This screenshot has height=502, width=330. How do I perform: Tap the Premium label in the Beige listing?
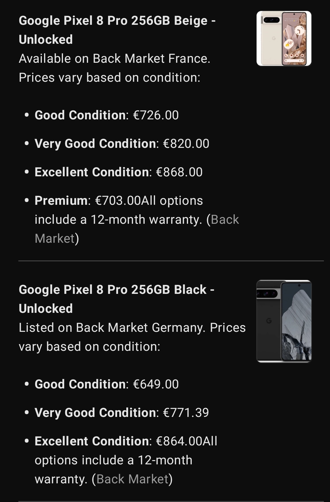click(61, 201)
